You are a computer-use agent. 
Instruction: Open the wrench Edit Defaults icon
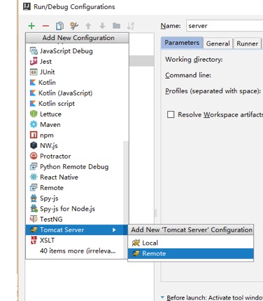pos(74,26)
